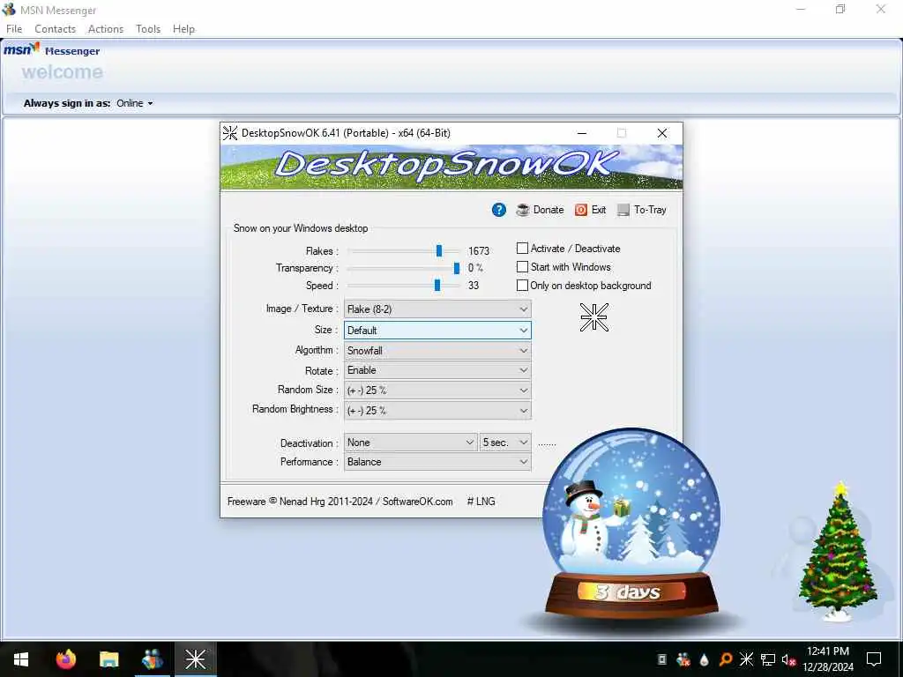The height and width of the screenshot is (677, 903).
Task: Open the notification center icon
Action: (x=874, y=659)
